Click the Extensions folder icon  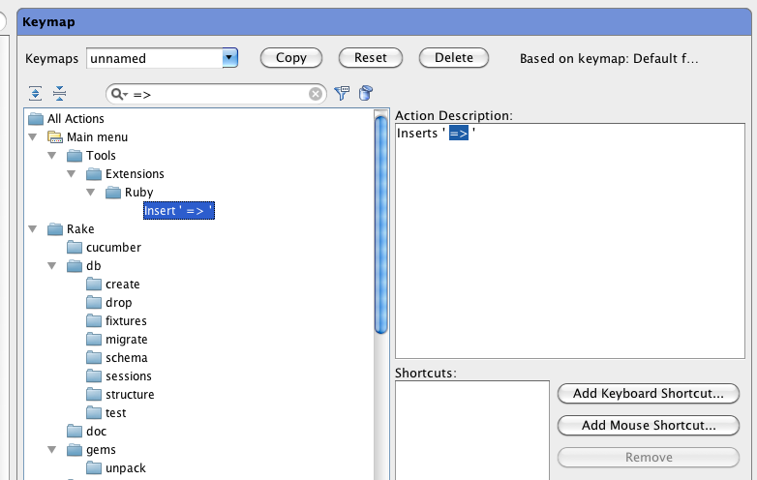coord(94,173)
